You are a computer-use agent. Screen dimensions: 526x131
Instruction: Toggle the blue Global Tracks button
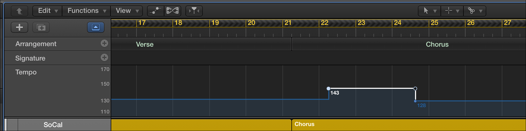(96, 27)
